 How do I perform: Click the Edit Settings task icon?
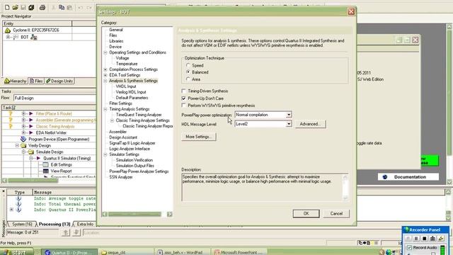click(45, 164)
